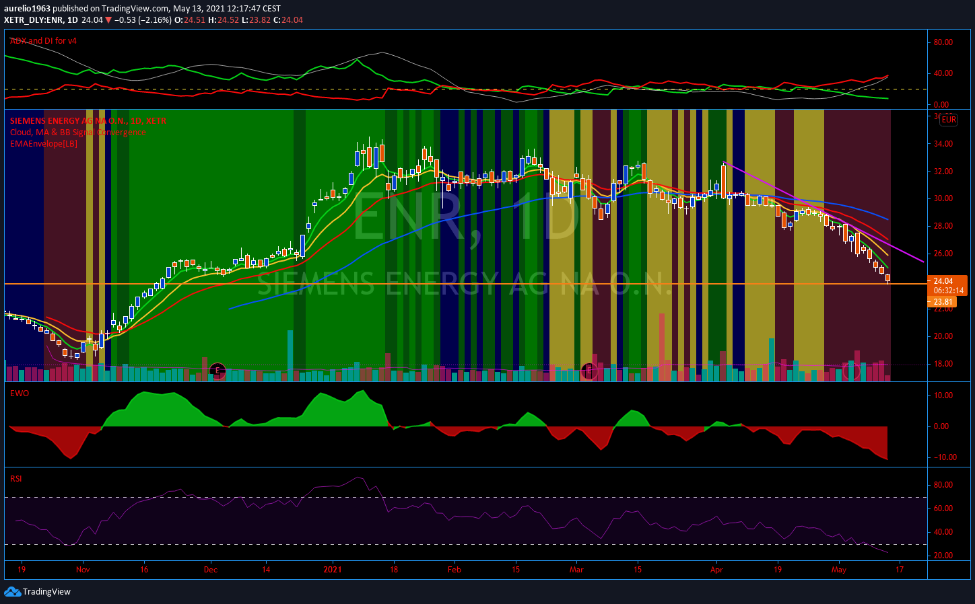Viewport: 975px width, 604px height.
Task: Click the earnings E marker below December candles
Action: pyautogui.click(x=218, y=370)
